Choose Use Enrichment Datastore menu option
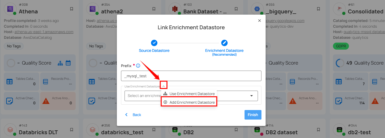This screenshot has width=385, height=138. (189, 94)
